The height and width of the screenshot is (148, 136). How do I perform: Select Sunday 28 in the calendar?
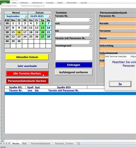tap(49, 37)
